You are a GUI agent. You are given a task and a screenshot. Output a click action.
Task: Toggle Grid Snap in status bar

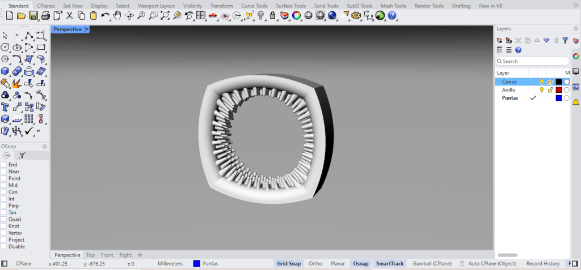coord(289,264)
